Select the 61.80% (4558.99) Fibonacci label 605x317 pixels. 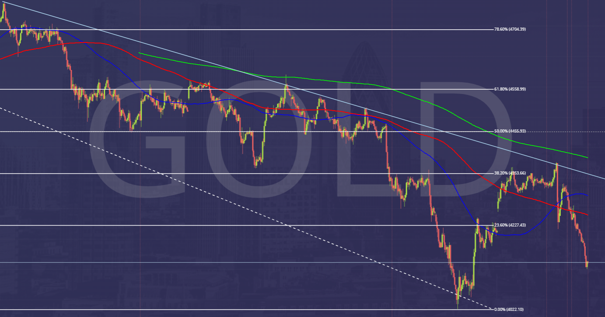coord(510,89)
